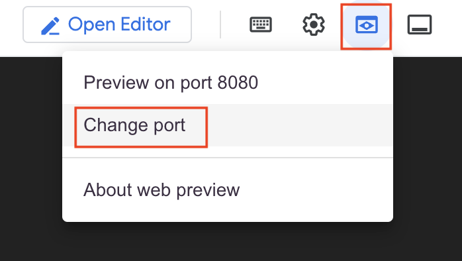This screenshot has height=261, width=462.
Task: Click the terminal panel layout icon
Action: point(420,25)
